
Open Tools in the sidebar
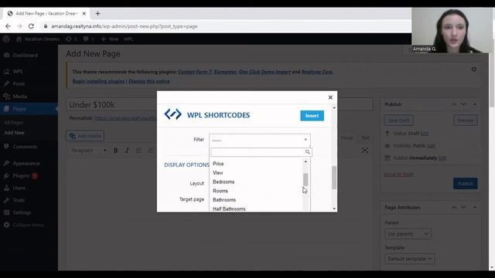pos(19,200)
